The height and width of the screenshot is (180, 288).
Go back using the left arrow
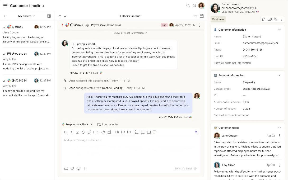[x=5, y=16]
